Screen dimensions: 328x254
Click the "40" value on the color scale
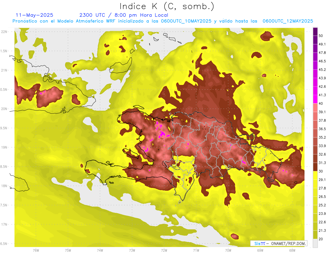pos(321,104)
